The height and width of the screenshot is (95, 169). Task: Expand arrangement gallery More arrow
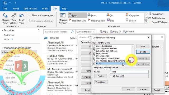[x=146, y=22]
